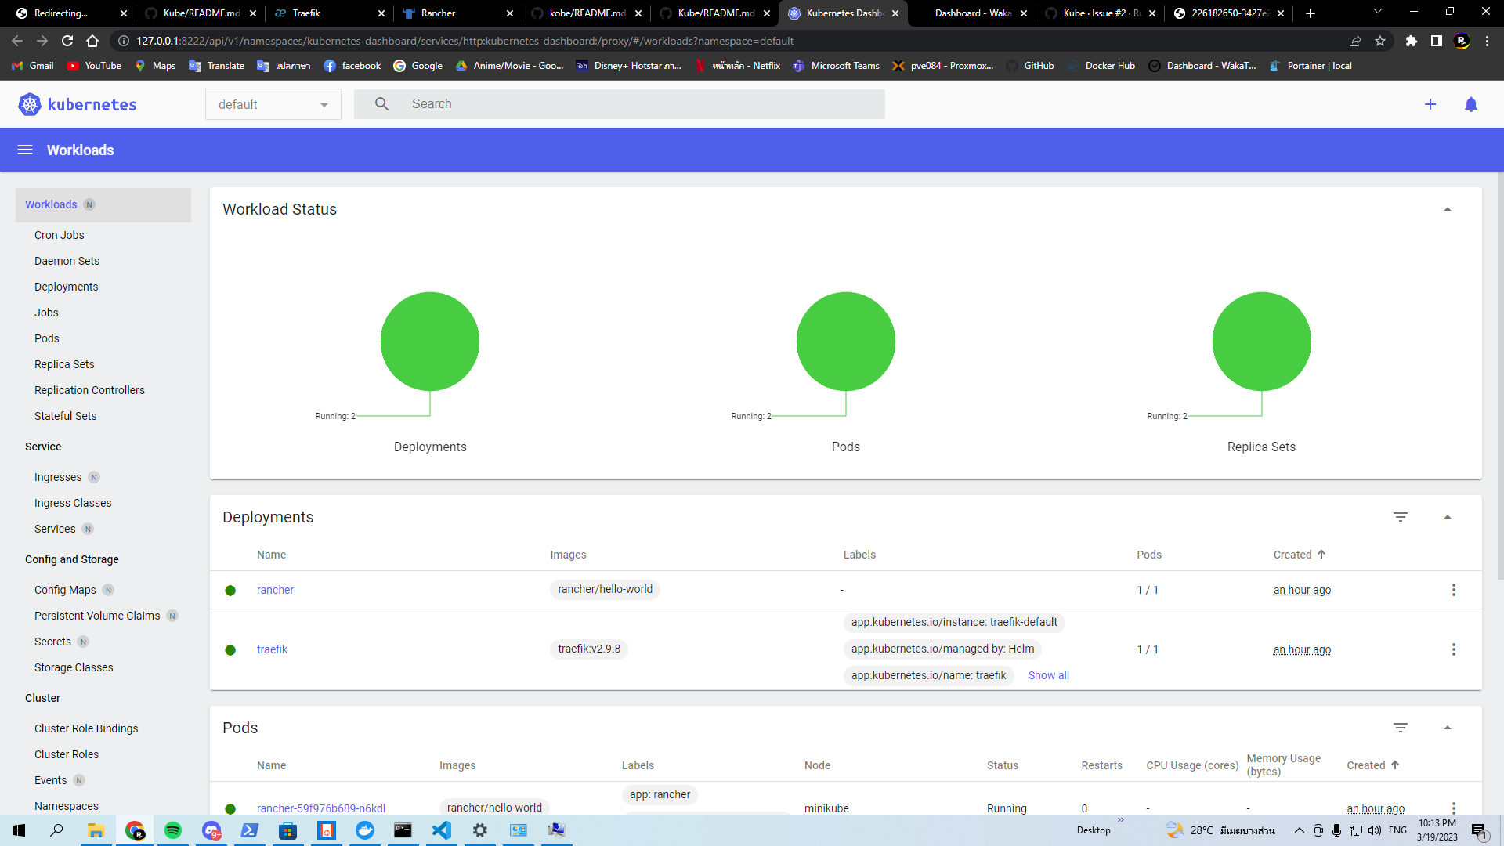Sort deployments by Created column

coord(1300,555)
